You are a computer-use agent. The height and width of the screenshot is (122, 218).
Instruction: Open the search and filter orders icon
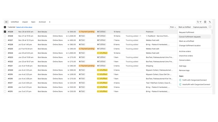199,22
